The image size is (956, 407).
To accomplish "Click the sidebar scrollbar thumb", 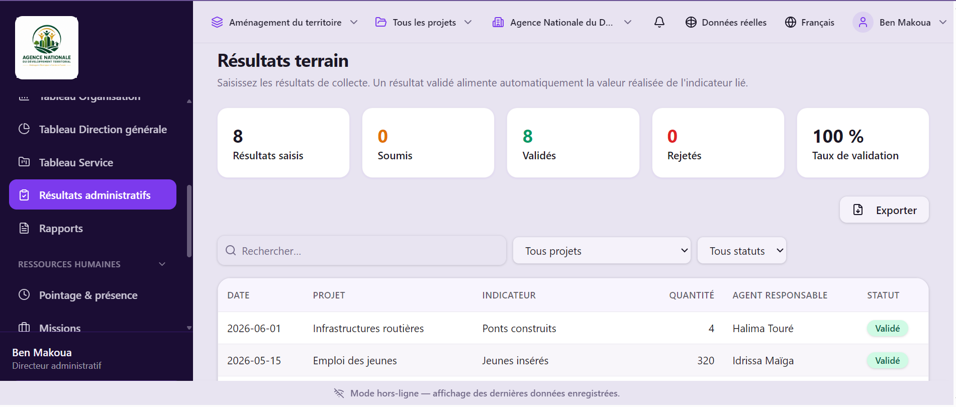I will [x=189, y=221].
